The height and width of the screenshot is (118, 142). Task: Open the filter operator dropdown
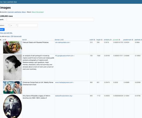point(14,25)
